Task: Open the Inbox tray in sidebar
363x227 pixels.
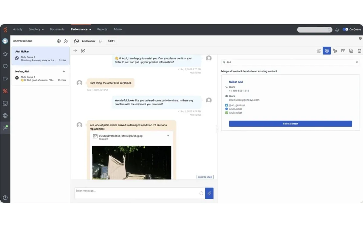Action: tap(5, 103)
